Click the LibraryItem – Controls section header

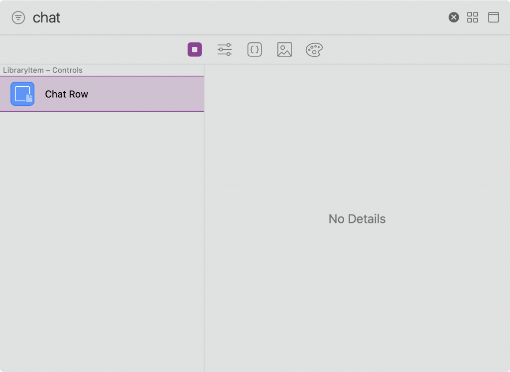[43, 70]
